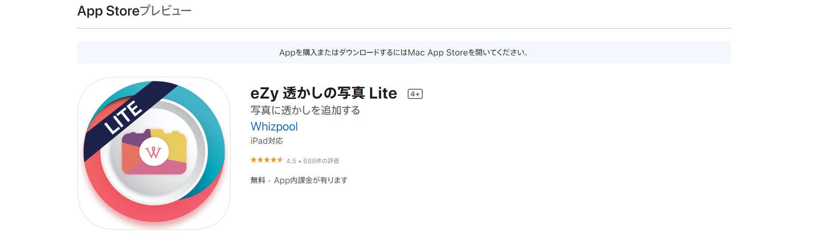Click the app title eZy 透かしの写真 Lite
Viewport: 822px width, 241px height.
click(x=323, y=93)
